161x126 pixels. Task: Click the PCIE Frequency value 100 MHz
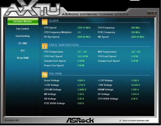[x=136, y=32]
